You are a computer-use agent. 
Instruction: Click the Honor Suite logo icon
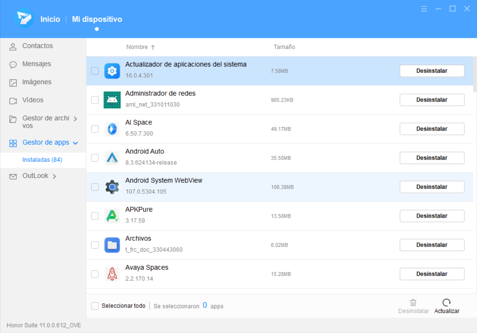click(x=24, y=19)
